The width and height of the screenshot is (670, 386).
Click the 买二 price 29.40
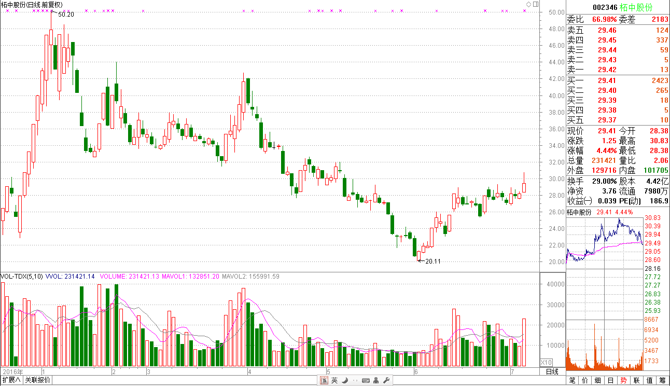point(607,90)
